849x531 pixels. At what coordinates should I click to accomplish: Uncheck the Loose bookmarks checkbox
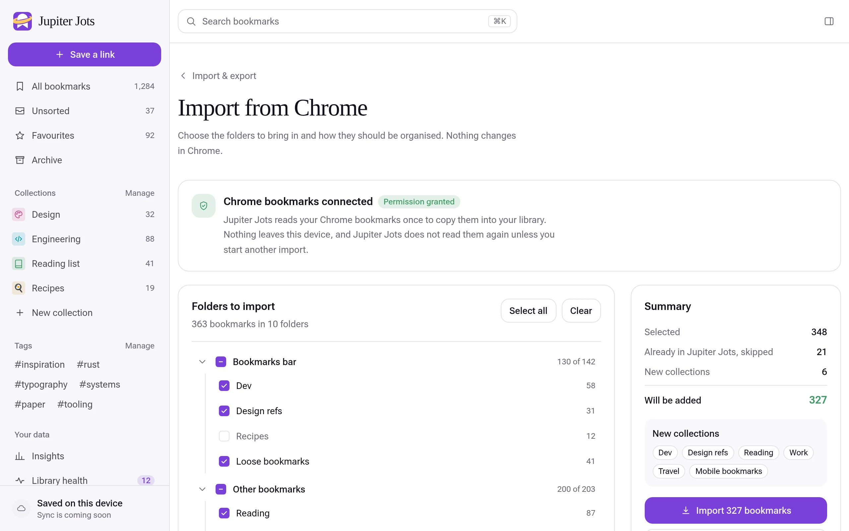[224, 461]
